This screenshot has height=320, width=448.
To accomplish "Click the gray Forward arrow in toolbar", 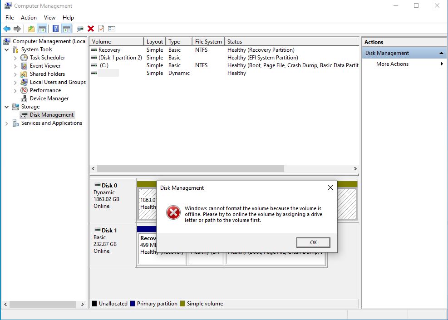I will (17, 29).
